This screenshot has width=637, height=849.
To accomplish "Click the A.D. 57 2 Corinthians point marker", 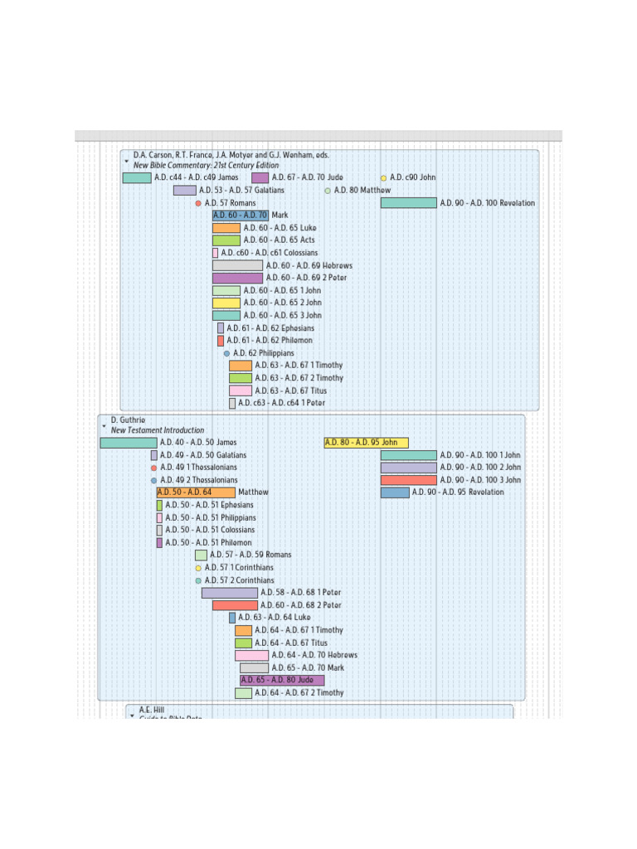I will click(x=198, y=580).
